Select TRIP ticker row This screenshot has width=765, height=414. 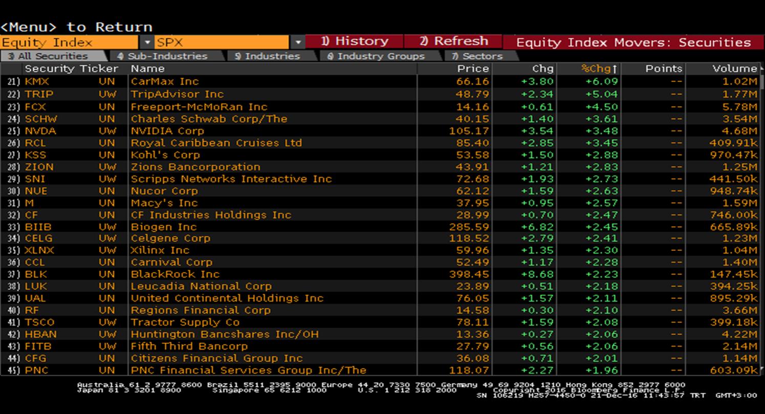click(38, 94)
